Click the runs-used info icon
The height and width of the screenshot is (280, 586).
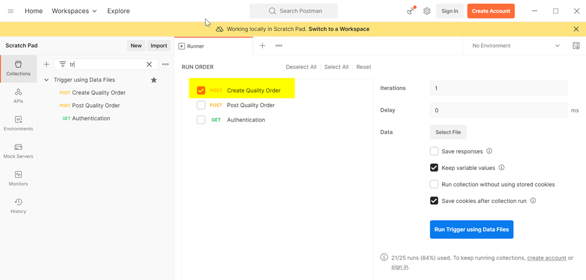384,257
